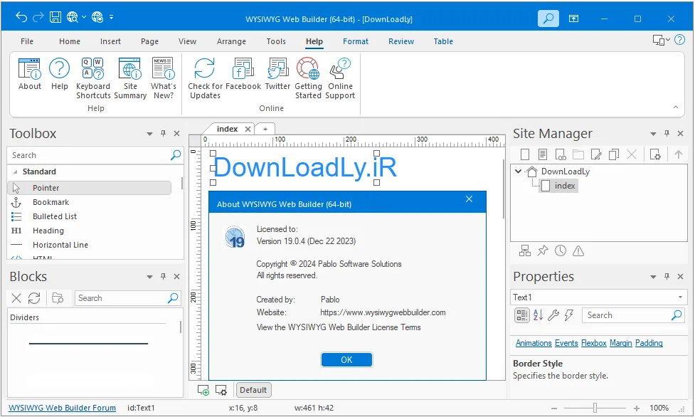Switch to the Table tab
Image resolution: width=695 pixels, height=417 pixels.
[443, 41]
